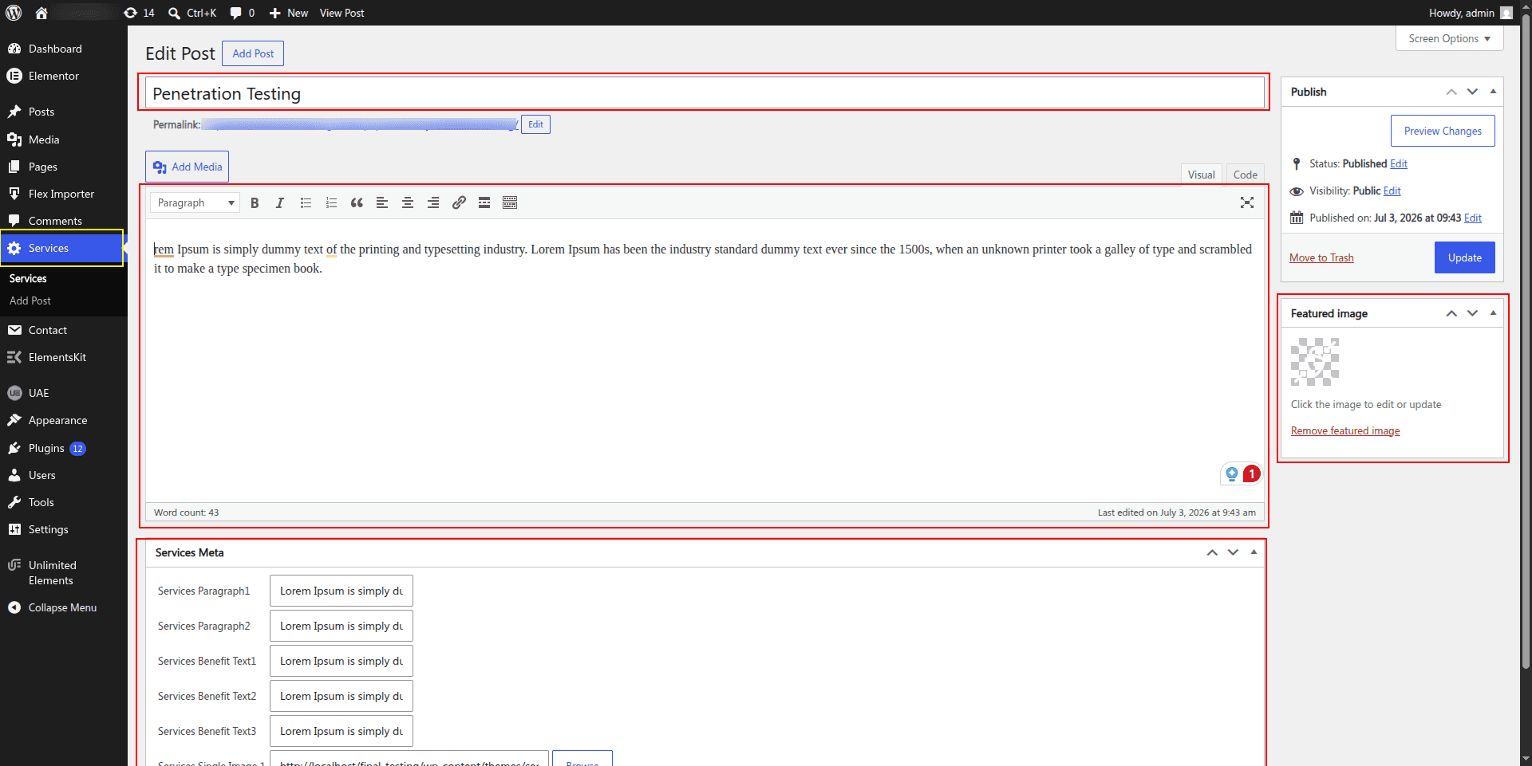Click the Update button
Image resolution: width=1532 pixels, height=766 pixels.
[x=1464, y=257]
